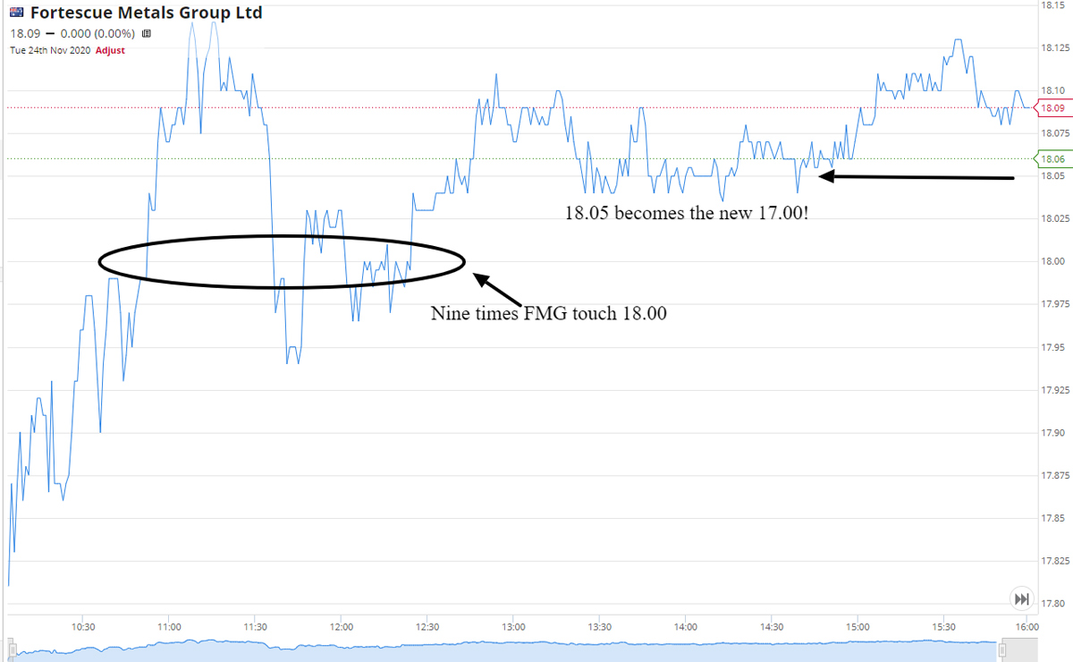Click the 15:30 label on time axis
Image resolution: width=1073 pixels, height=662 pixels.
pos(944,626)
